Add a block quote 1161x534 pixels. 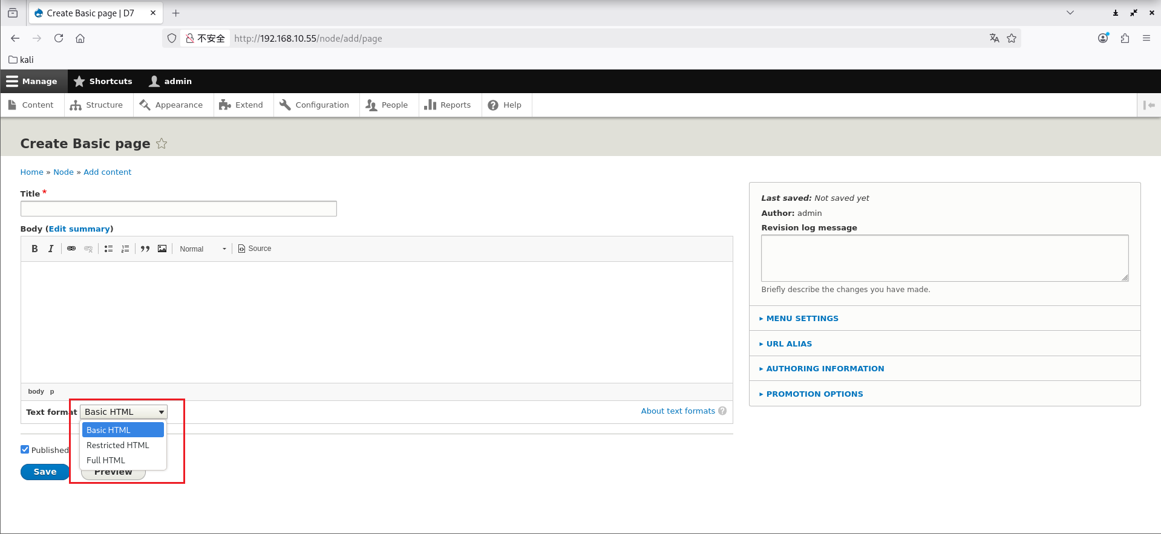click(x=145, y=249)
